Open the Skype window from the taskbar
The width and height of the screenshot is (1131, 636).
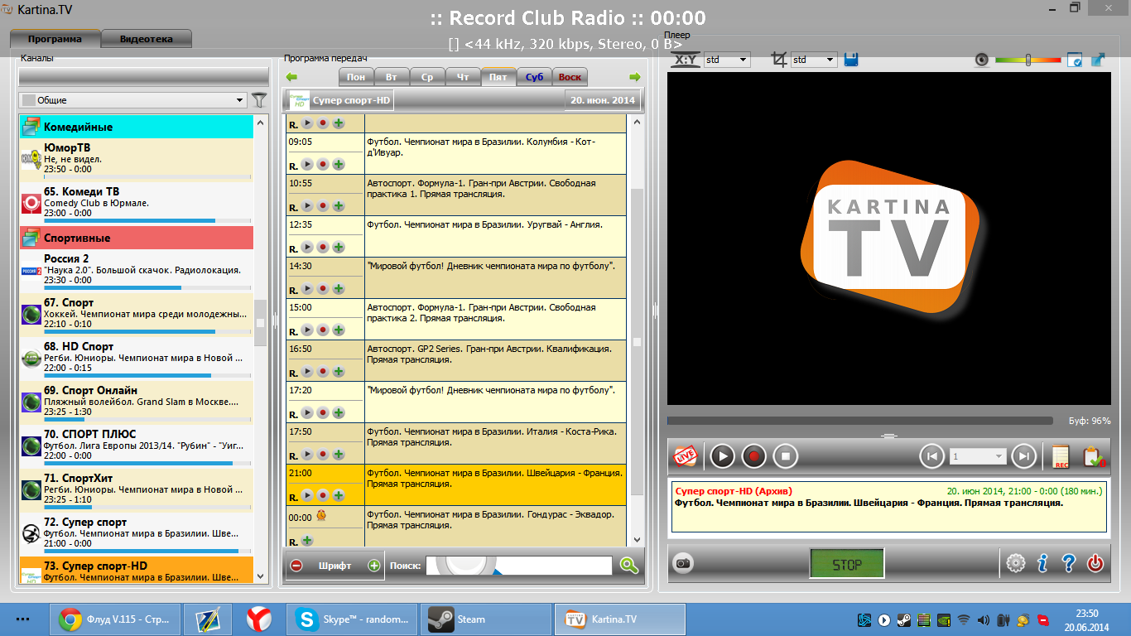(354, 619)
